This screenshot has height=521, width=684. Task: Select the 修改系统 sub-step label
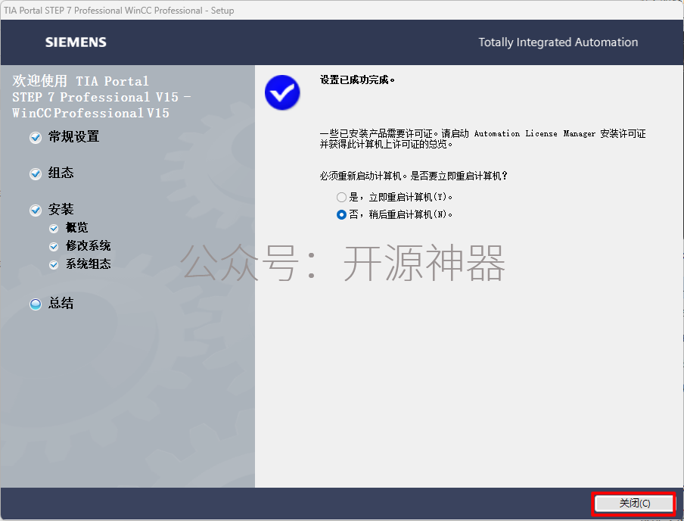(x=88, y=246)
